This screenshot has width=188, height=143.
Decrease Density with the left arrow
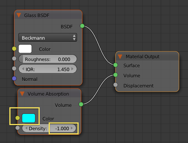click(x=26, y=128)
